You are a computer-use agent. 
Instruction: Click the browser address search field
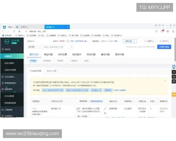point(38,31)
